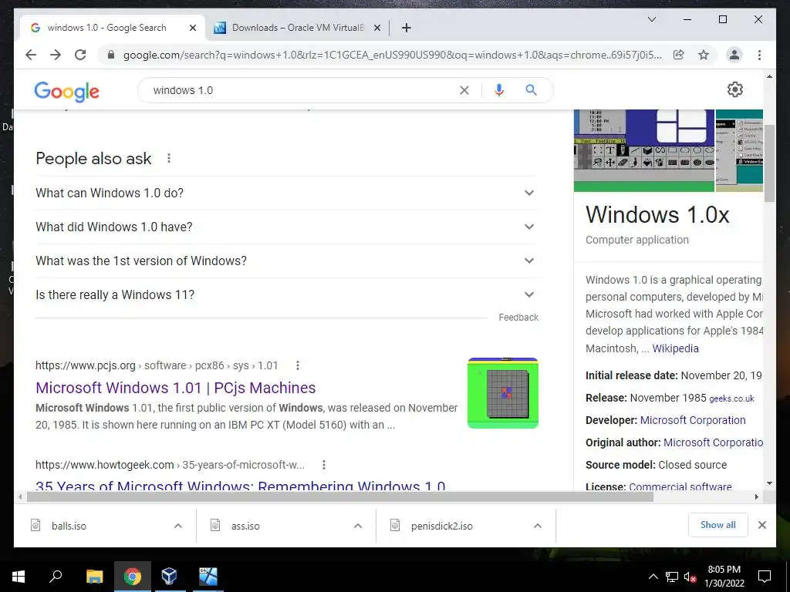Screen dimensions: 790x592
Task: Open VirtualBox from the taskbar
Action: pyautogui.click(x=169, y=577)
